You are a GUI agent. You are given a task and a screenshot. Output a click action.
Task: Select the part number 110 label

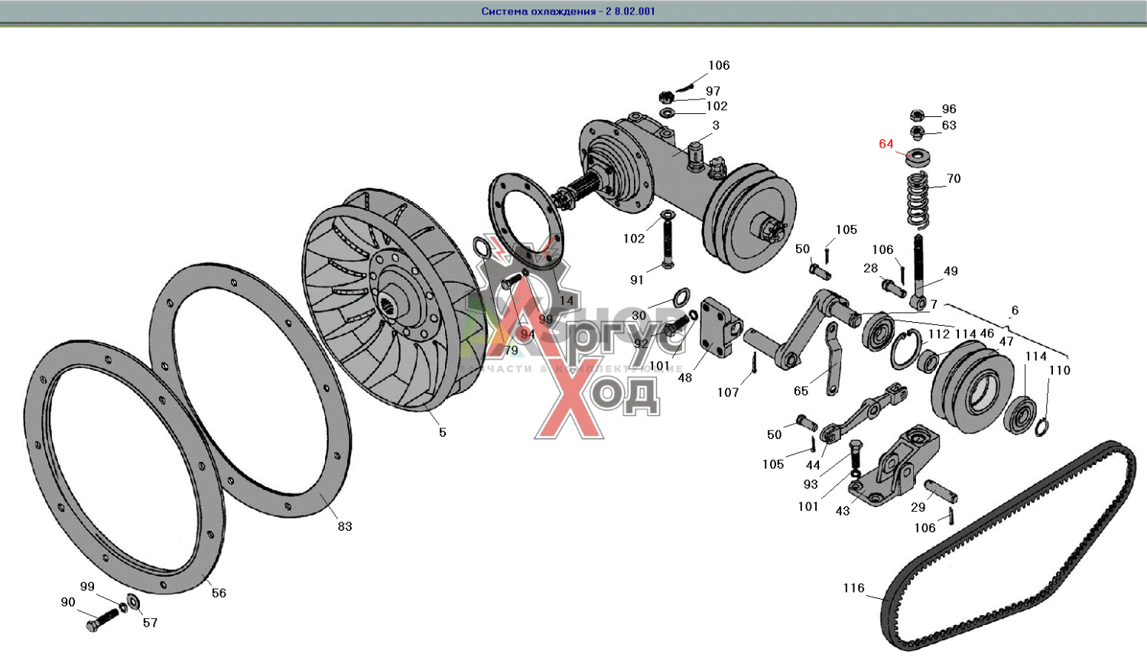pyautogui.click(x=1059, y=370)
